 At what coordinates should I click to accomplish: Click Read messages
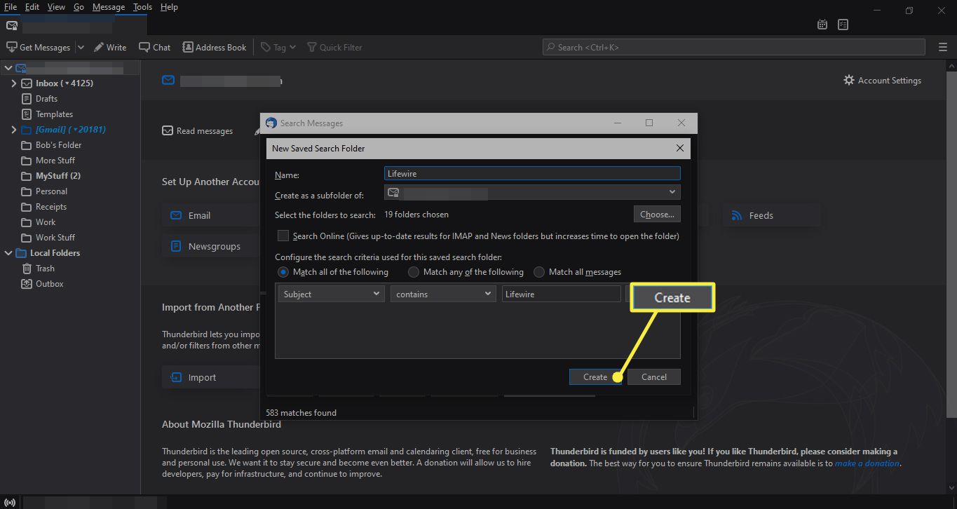198,131
